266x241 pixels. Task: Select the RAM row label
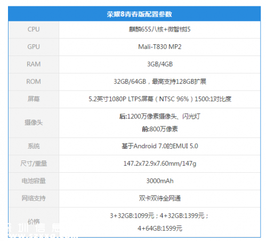34,64
